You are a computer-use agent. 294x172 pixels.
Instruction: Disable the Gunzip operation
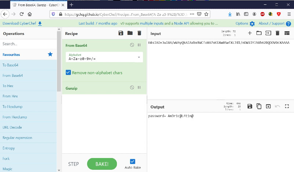(x=132, y=87)
